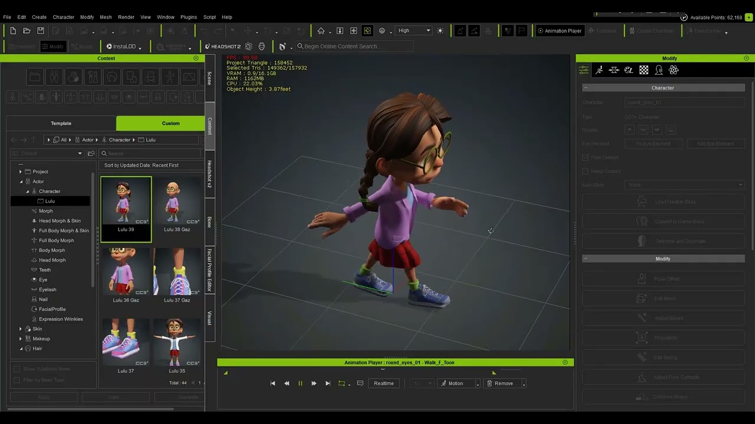
Task: Expand the Hair tree node
Action: coord(21,349)
